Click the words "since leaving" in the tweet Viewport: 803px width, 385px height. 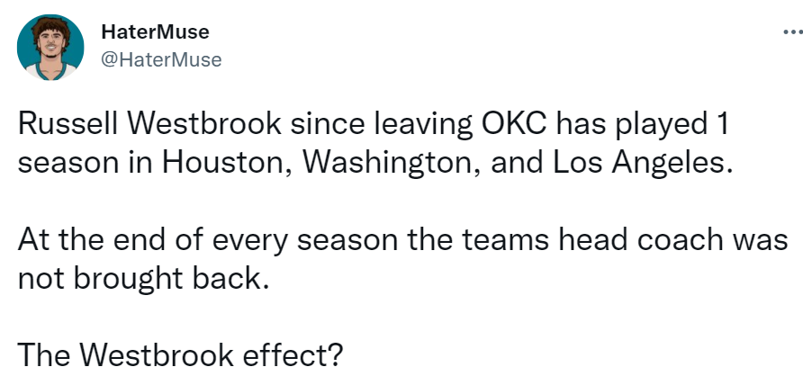359,126
